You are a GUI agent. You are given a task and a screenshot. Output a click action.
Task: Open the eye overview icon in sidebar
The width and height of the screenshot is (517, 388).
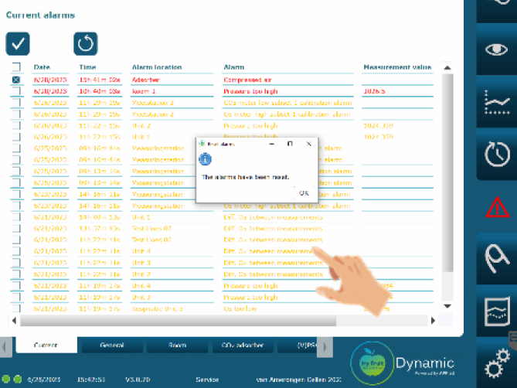(495, 49)
